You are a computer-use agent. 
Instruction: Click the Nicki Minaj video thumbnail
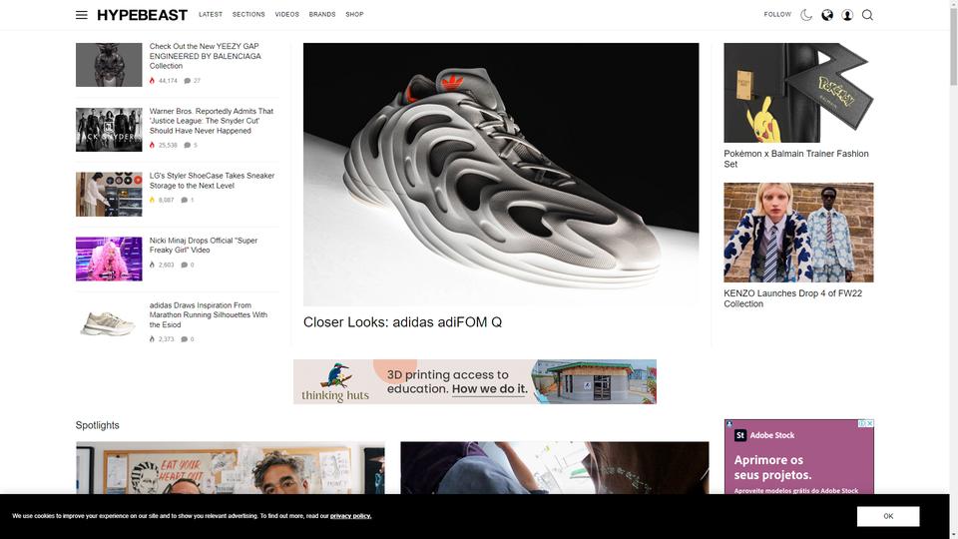[109, 260]
